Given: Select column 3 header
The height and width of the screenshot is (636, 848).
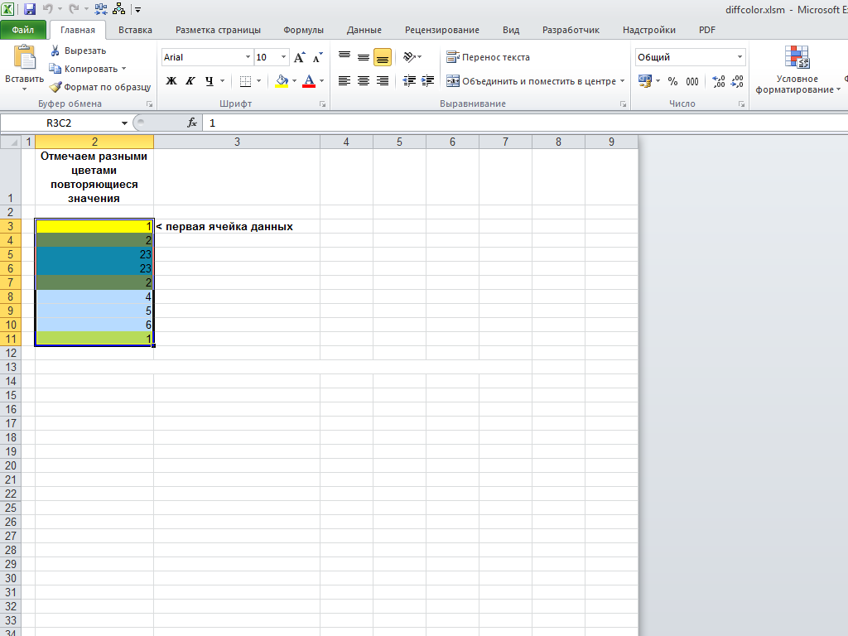Looking at the screenshot, I should [237, 142].
